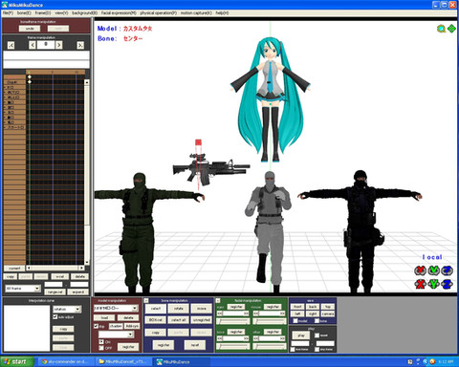Image resolution: width=459 pixels, height=367 pixels.
Task: Click the eyes facial expression slider
Action: pos(234,321)
